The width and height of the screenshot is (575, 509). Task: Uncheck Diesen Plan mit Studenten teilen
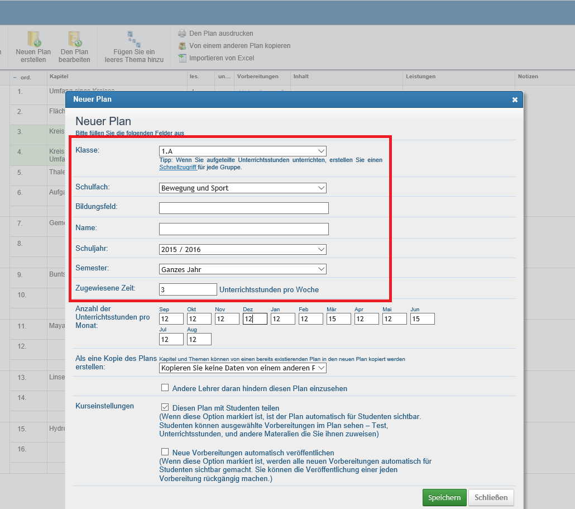pyautogui.click(x=165, y=408)
